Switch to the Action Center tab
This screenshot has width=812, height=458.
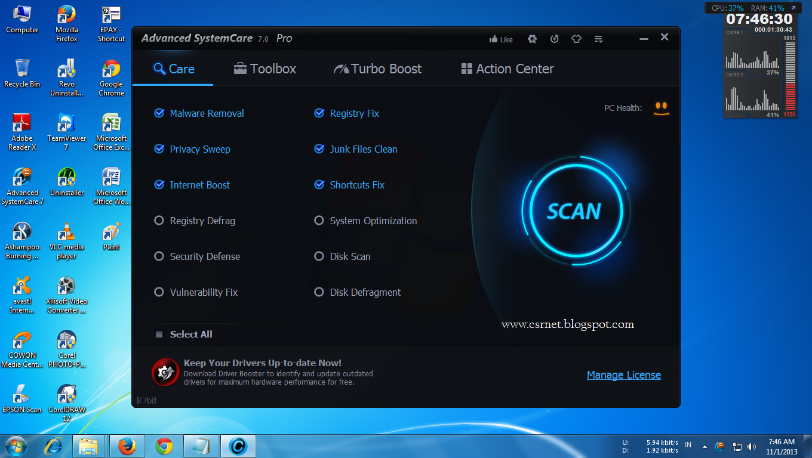tap(507, 69)
